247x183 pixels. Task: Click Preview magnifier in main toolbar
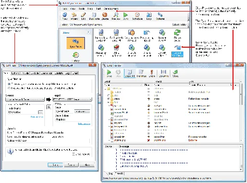116,16
